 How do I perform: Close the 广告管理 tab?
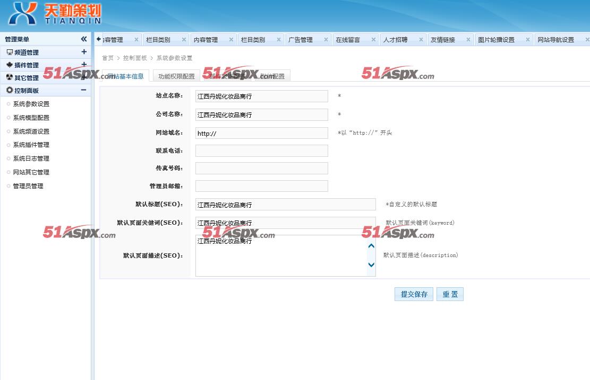tap(326, 40)
